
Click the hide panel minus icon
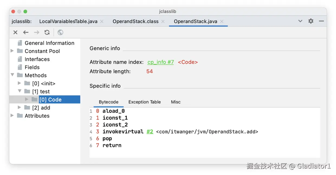(x=321, y=21)
